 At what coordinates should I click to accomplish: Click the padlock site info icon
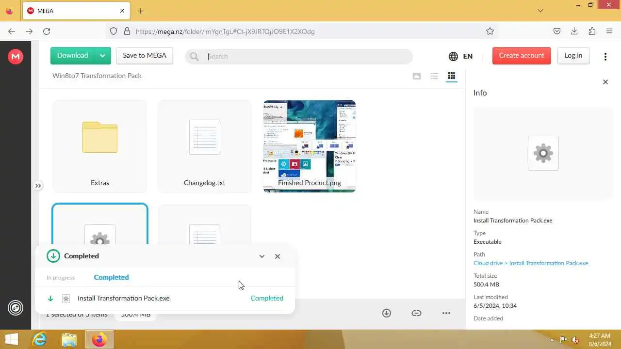pyautogui.click(x=127, y=31)
